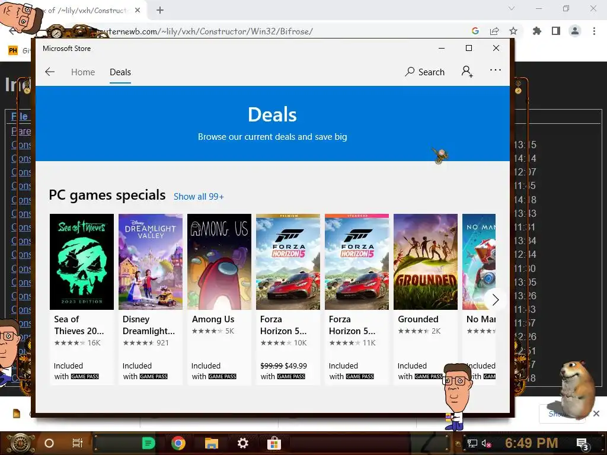Screen dimensions: 607x455
Task: Click the muted volume tray icon
Action: (485, 443)
